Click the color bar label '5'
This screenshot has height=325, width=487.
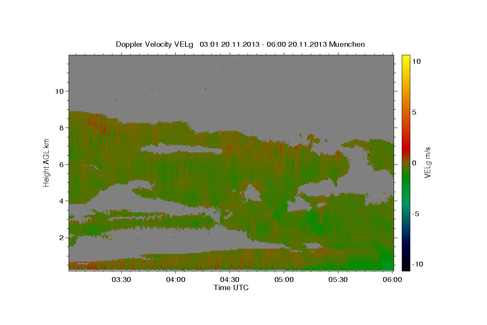point(414,112)
